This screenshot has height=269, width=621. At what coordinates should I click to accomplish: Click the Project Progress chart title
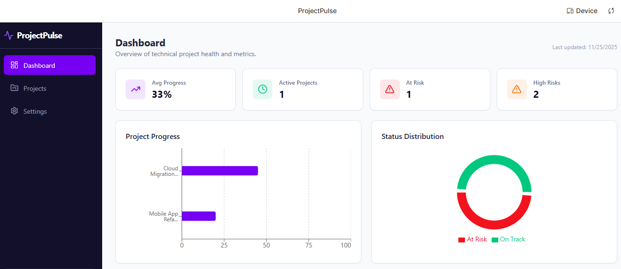(153, 137)
